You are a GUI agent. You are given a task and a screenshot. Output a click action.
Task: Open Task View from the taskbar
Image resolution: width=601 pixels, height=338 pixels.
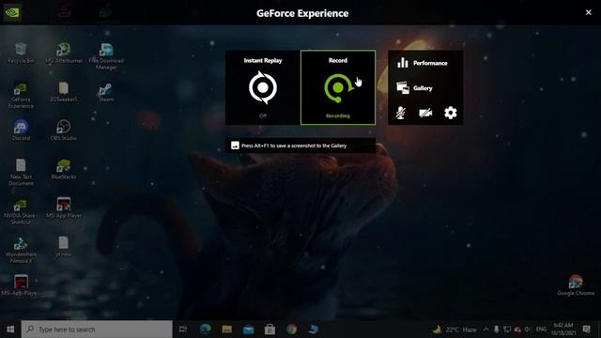(183, 330)
